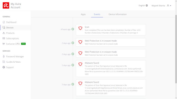The height and width of the screenshot is (99, 177).
Task: Open Password Manager service
Action: point(15,56)
